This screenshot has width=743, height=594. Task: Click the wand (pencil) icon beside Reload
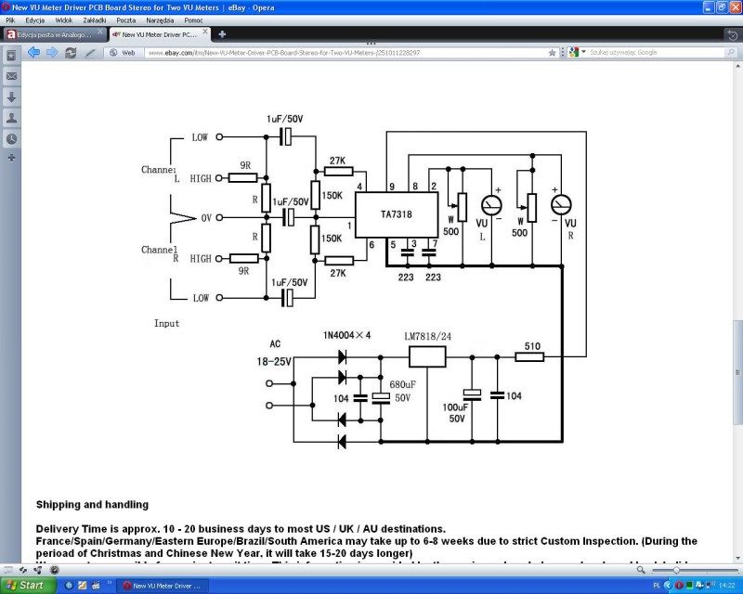tap(90, 53)
